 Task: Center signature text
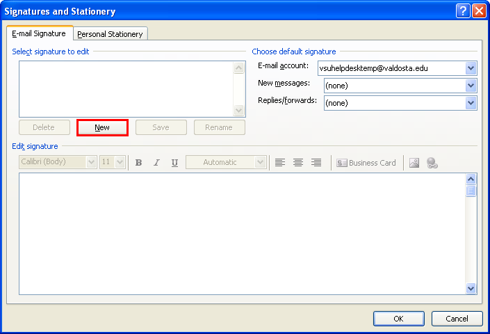(298, 163)
